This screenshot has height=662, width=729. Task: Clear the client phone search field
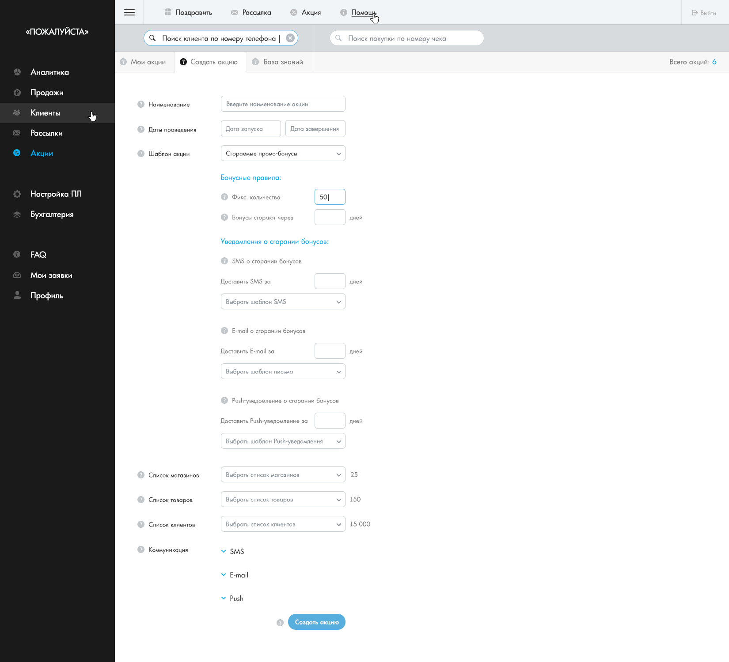pos(290,38)
